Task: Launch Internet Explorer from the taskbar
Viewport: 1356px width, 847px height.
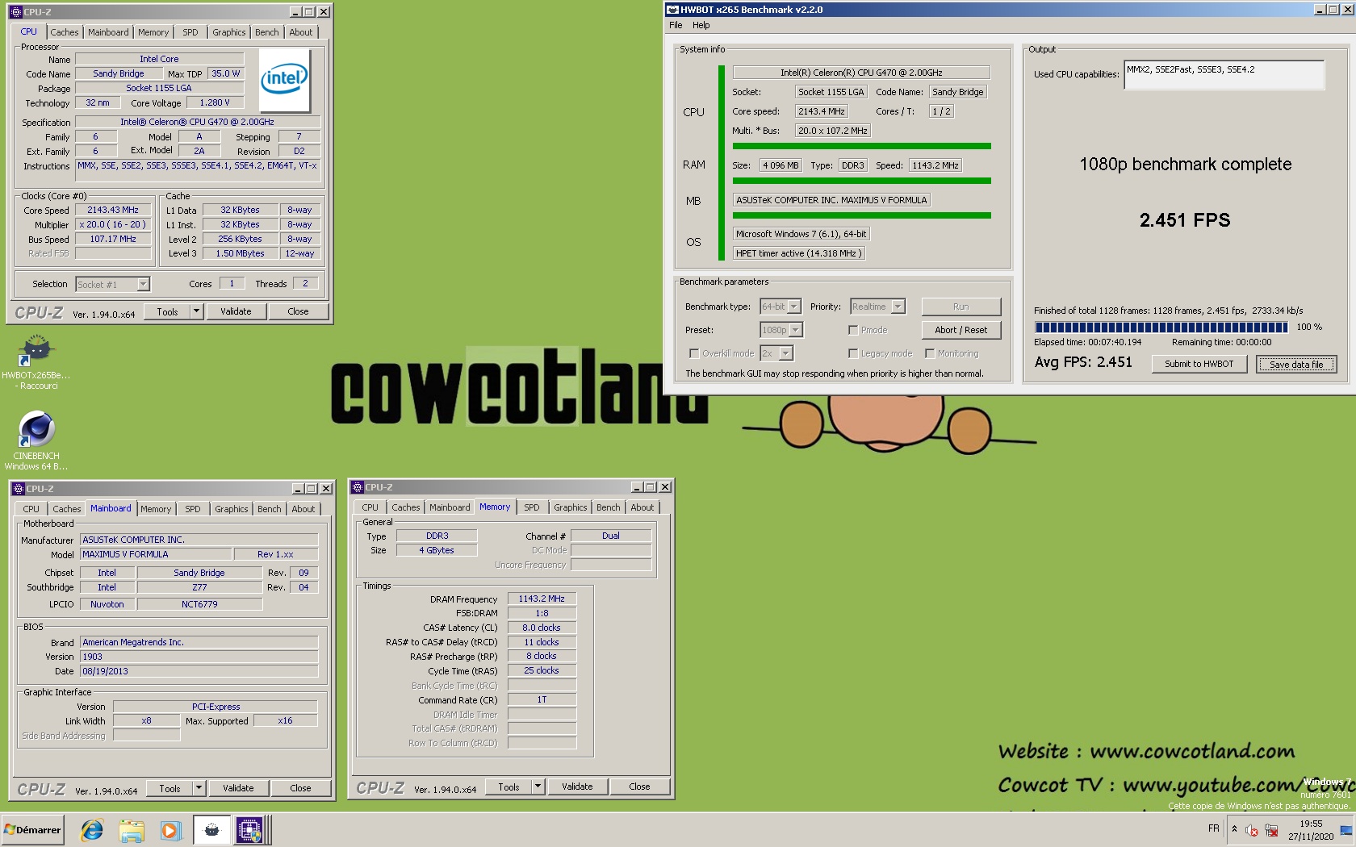Action: [92, 829]
